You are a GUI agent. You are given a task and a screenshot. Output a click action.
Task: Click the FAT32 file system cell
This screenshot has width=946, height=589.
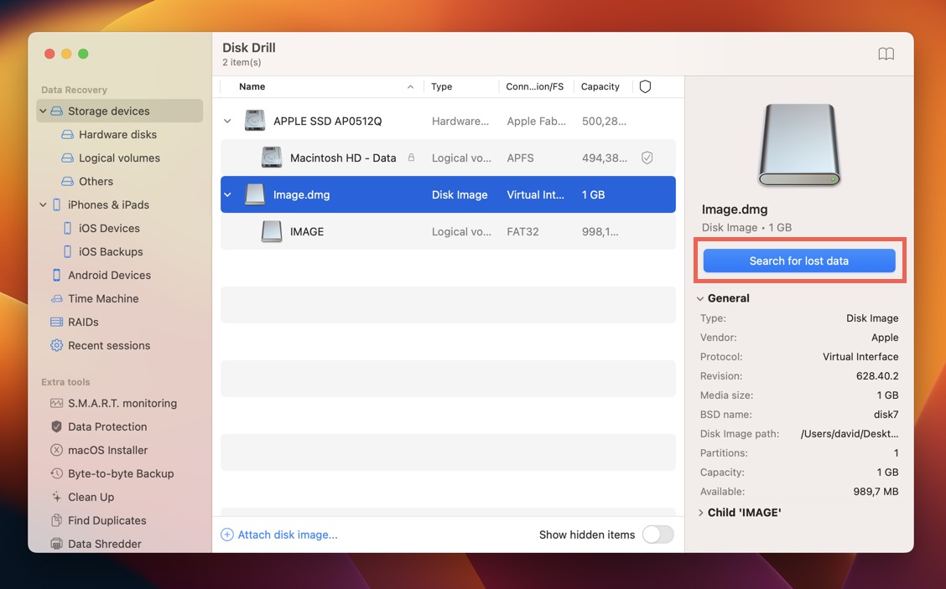tap(522, 231)
